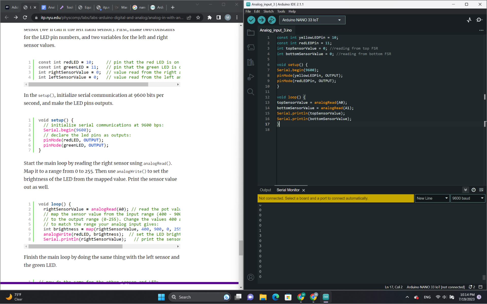
Task: Start debugging with the debug play button
Action: [x=272, y=20]
